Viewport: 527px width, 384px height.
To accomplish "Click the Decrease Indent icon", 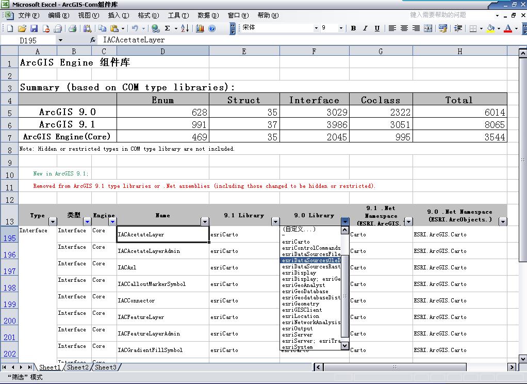I will click(458, 28).
